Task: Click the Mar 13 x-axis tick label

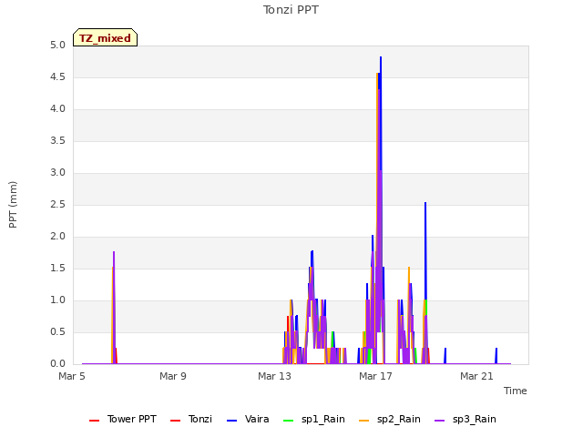Action: 274,376
